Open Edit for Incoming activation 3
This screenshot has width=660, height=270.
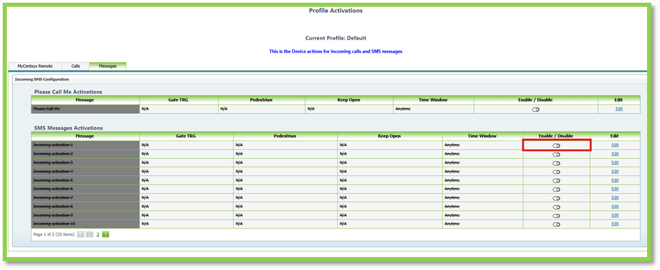pyautogui.click(x=615, y=162)
